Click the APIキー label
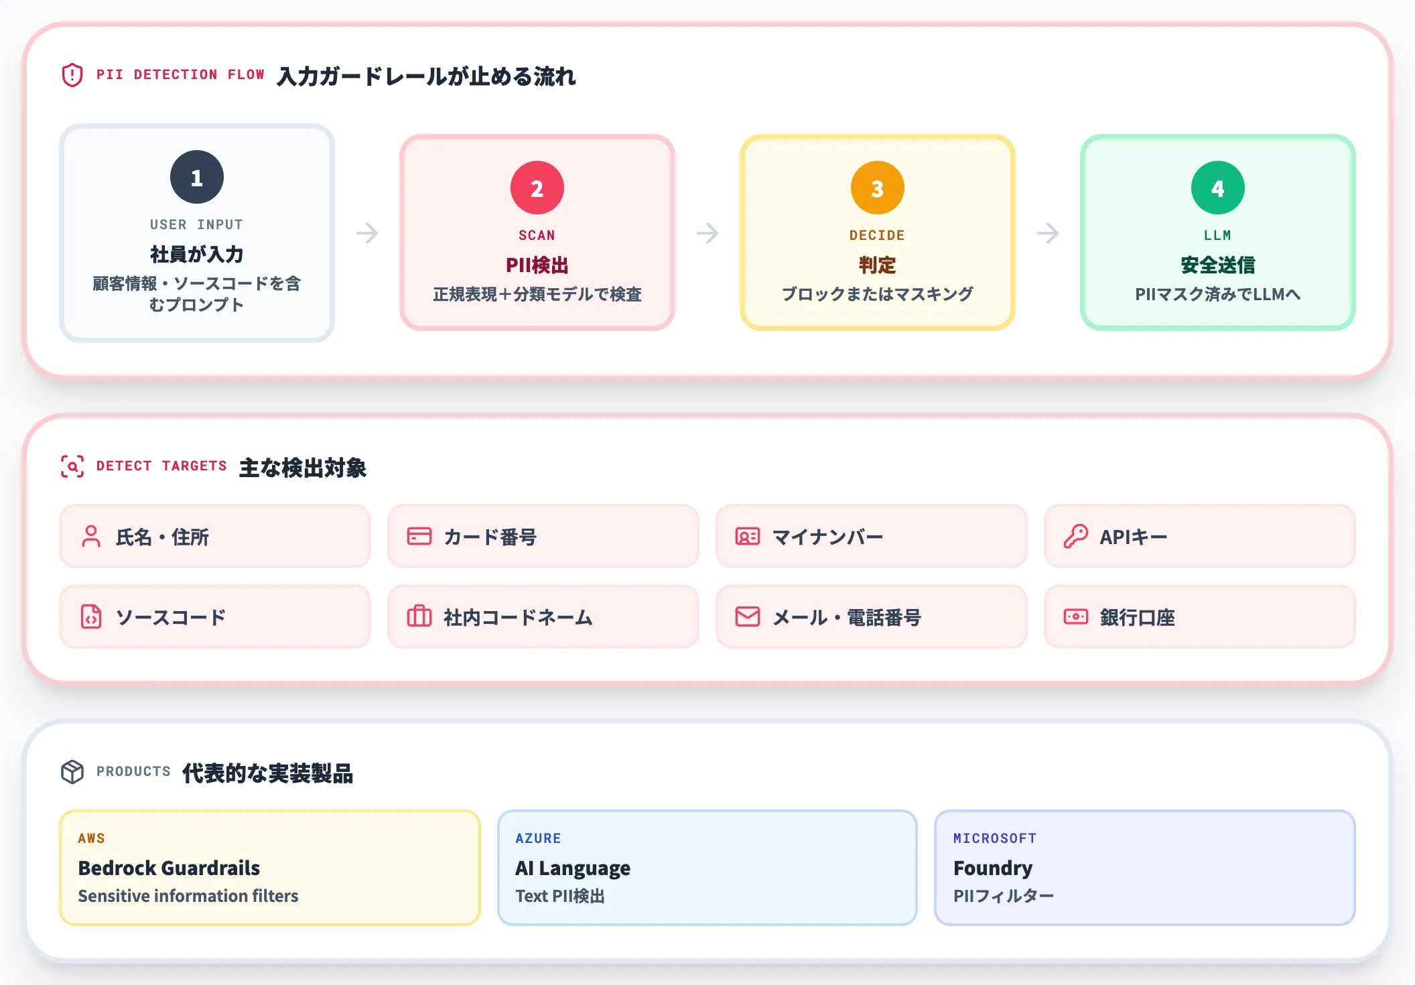1415x985 pixels. [x=1134, y=537]
